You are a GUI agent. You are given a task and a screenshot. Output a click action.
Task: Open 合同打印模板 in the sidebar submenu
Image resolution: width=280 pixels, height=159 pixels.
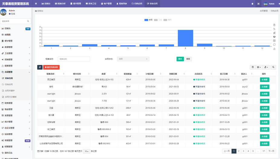click(x=16, y=97)
